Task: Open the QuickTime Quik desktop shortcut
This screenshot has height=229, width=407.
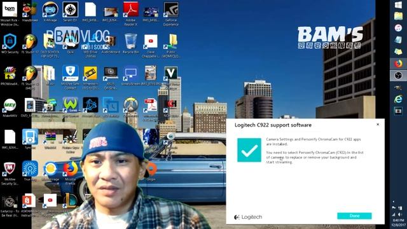Action: [71, 44]
